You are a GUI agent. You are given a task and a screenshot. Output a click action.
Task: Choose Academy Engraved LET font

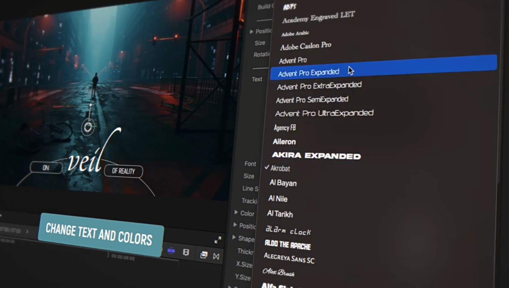point(318,17)
